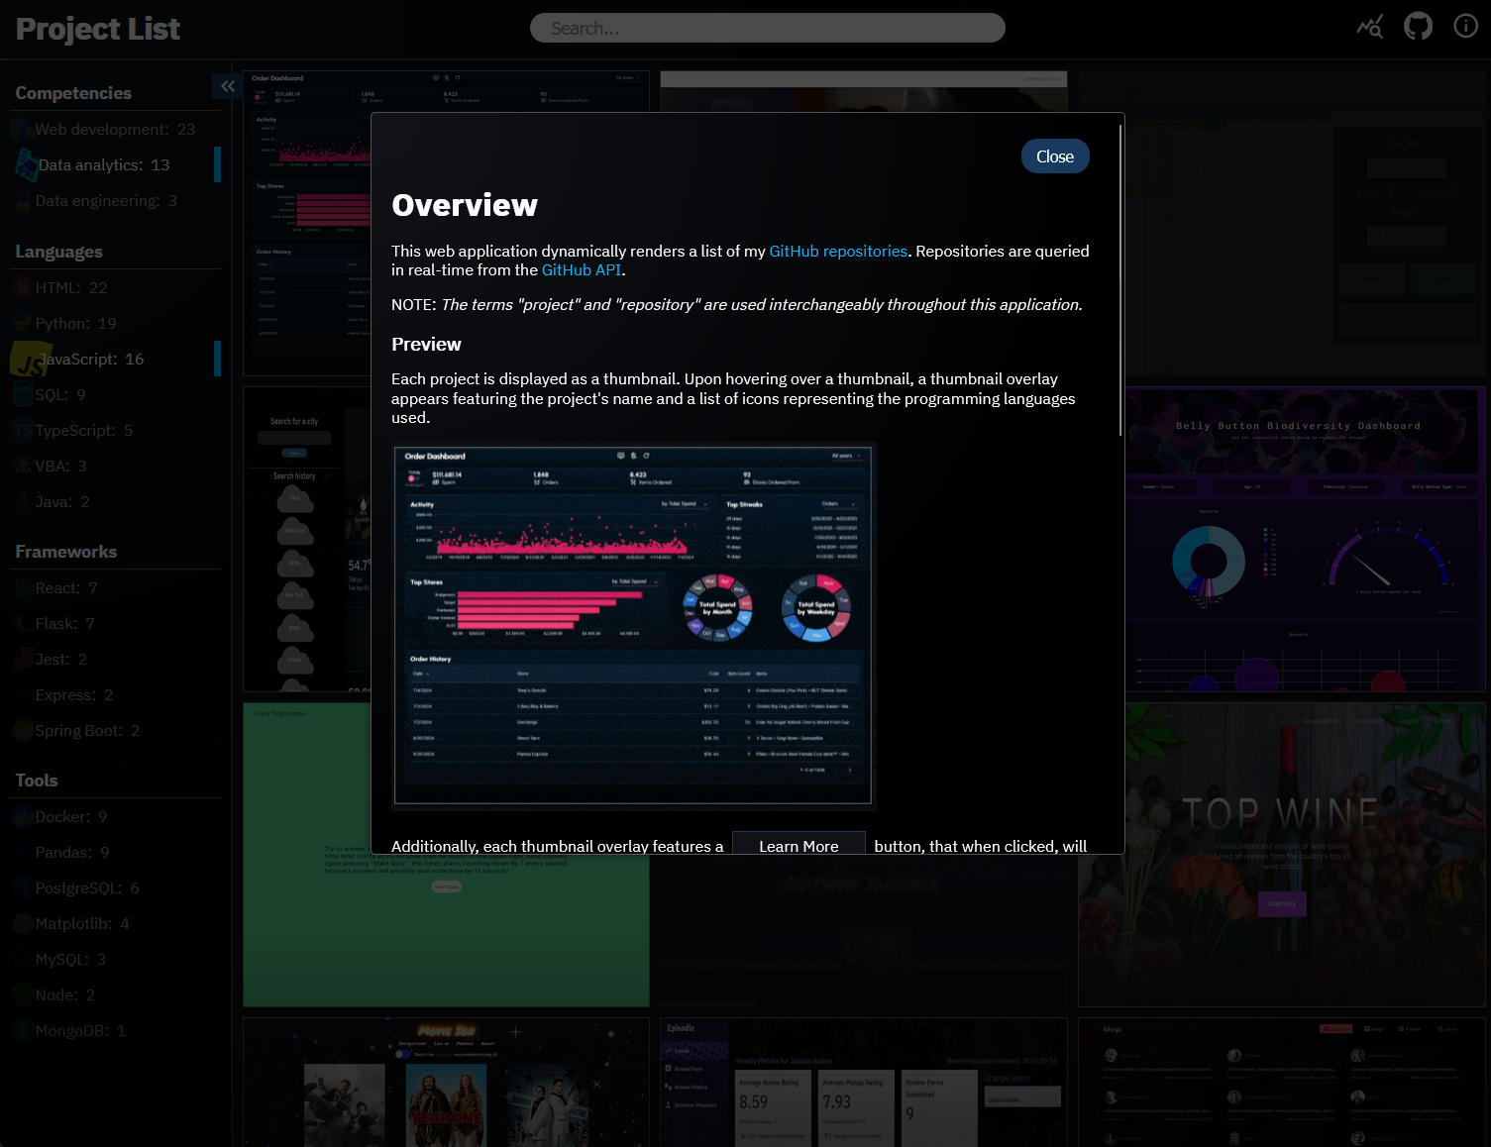The height and width of the screenshot is (1147, 1491).
Task: Select Docker: 9 filter
Action: pos(115,817)
